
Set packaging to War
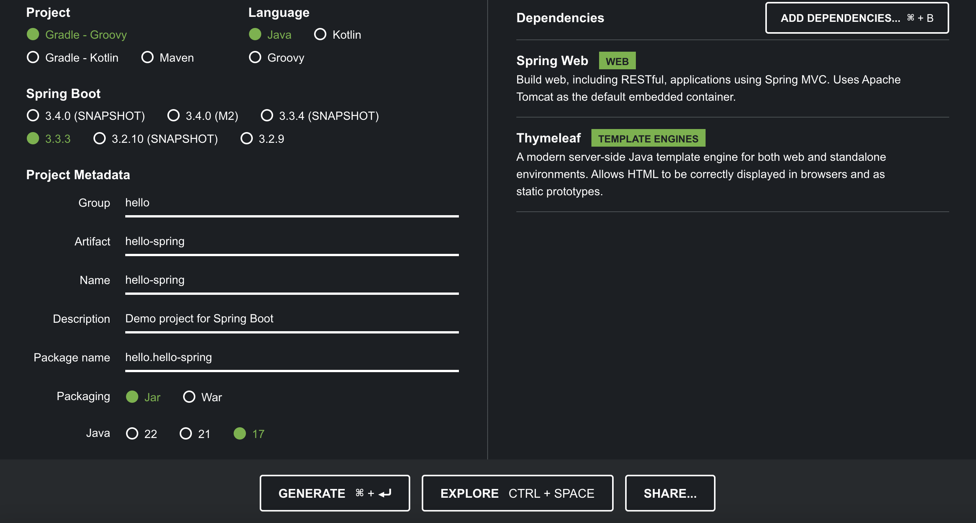pos(189,397)
